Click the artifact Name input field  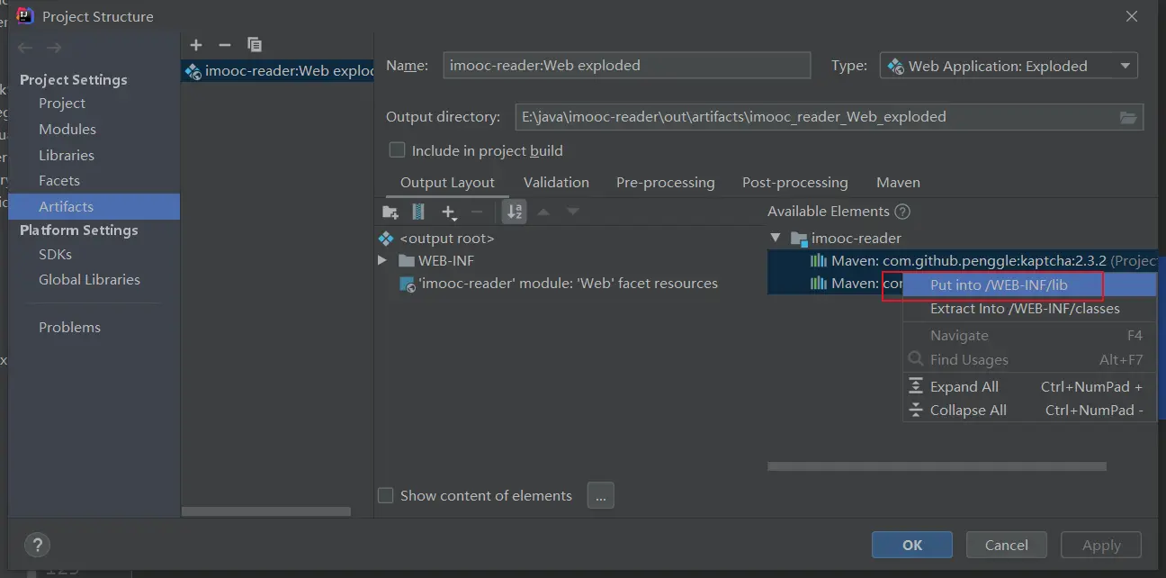626,66
